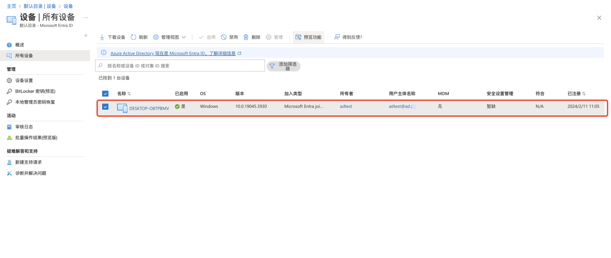This screenshot has width=611, height=258.
Task: Click the search box for device name
Action: [x=180, y=66]
